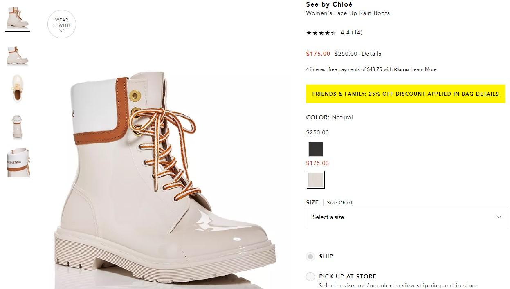View Friends & Family discount details
Screen dimensions: 510x289
(487, 94)
